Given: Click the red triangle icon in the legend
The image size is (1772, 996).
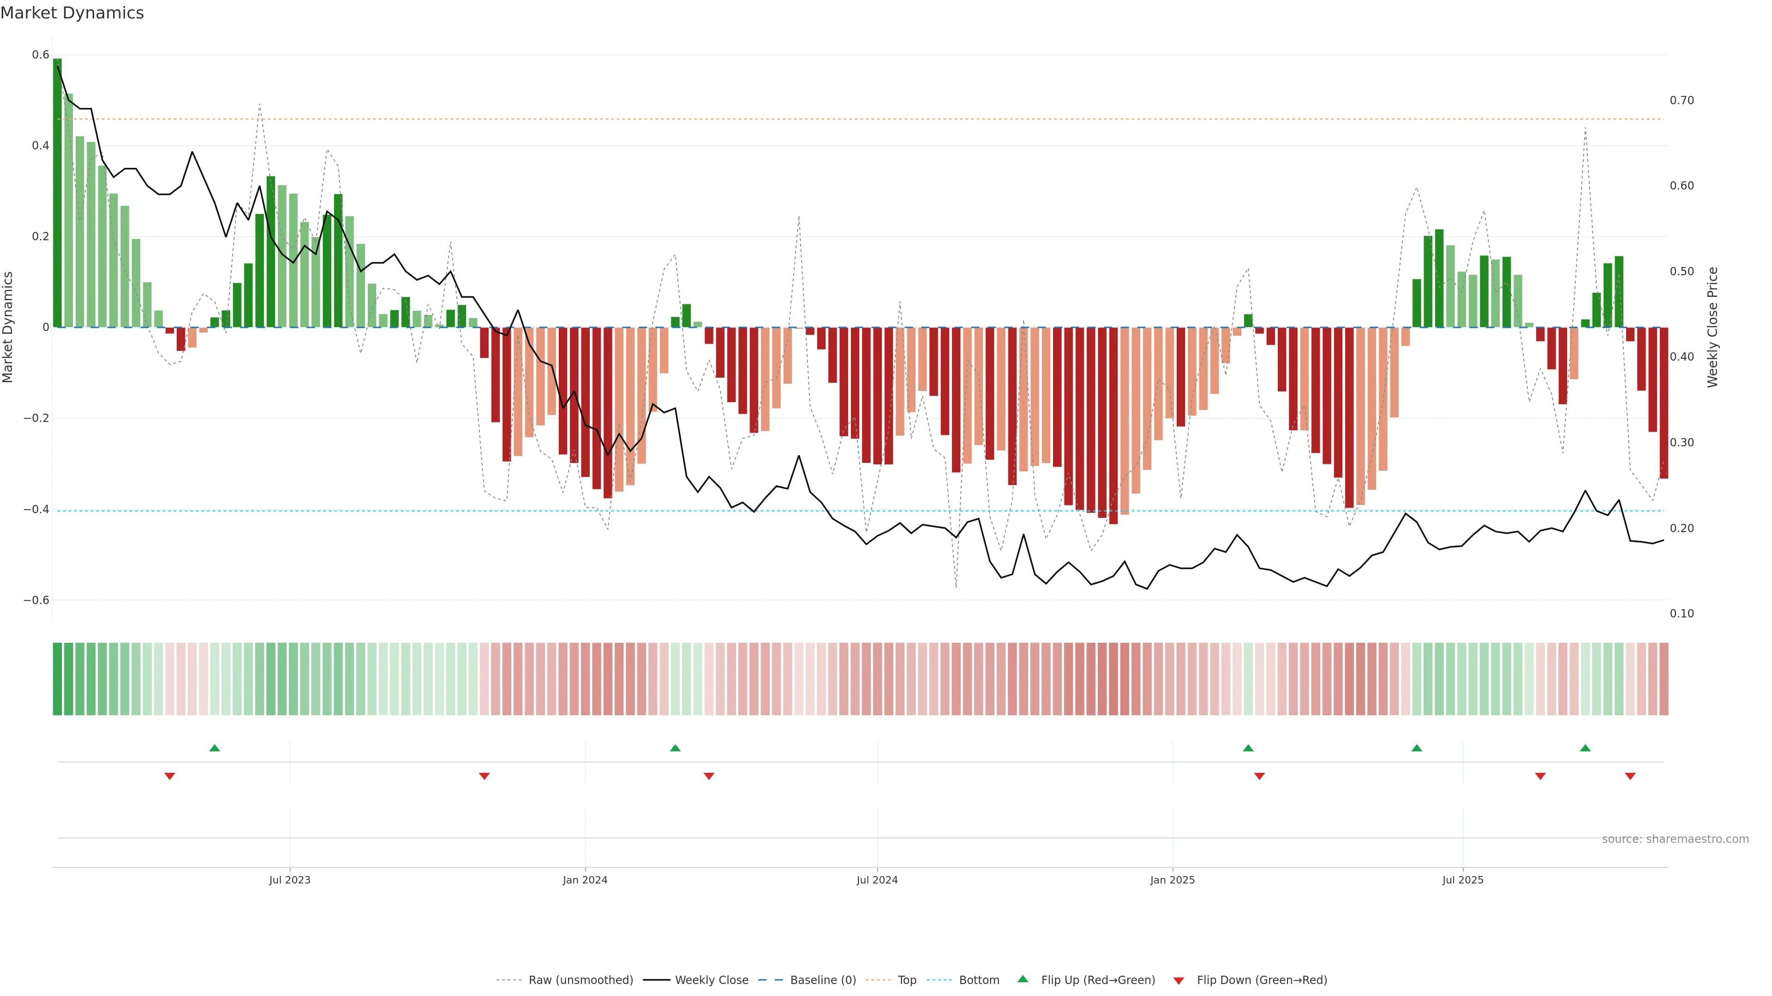Looking at the screenshot, I should [x=1179, y=981].
